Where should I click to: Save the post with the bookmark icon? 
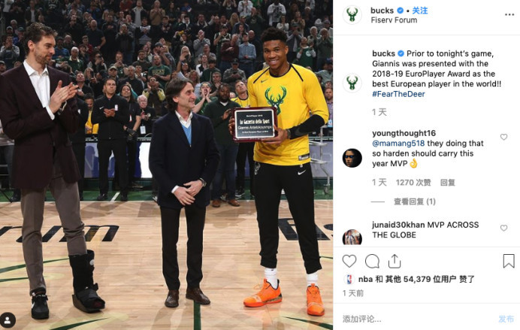point(509,261)
